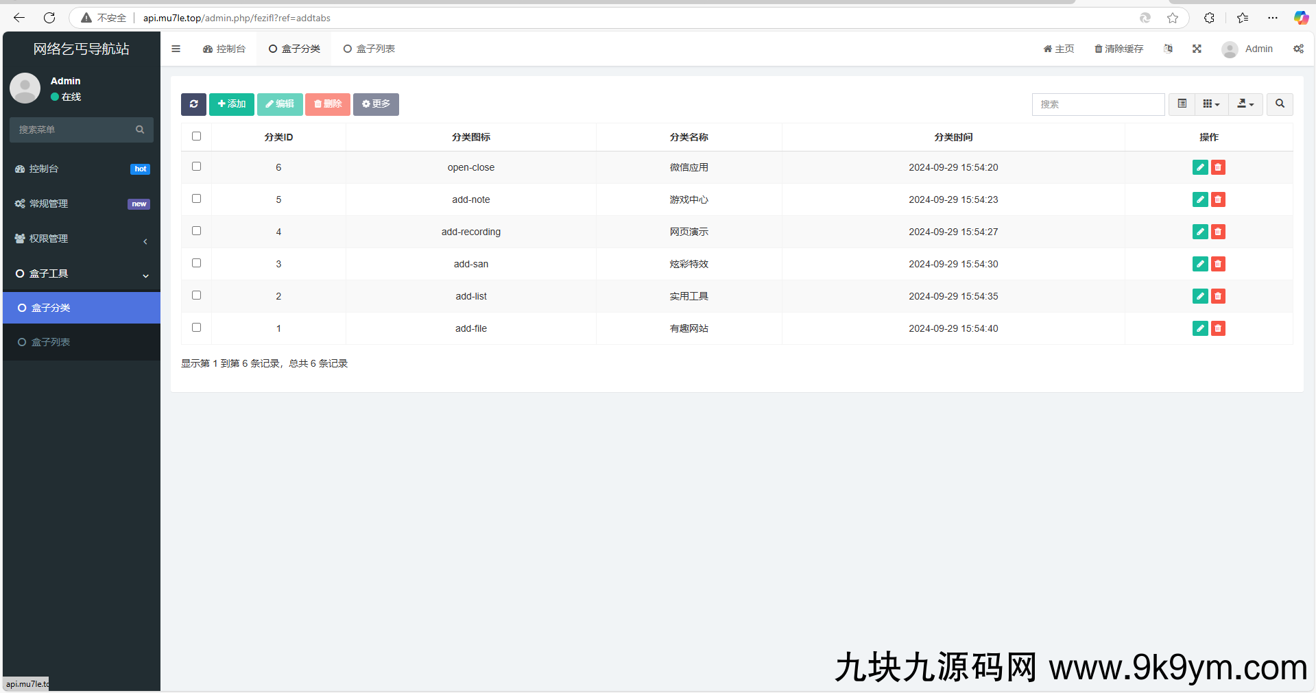Click the table 搜索 input field

[1098, 104]
